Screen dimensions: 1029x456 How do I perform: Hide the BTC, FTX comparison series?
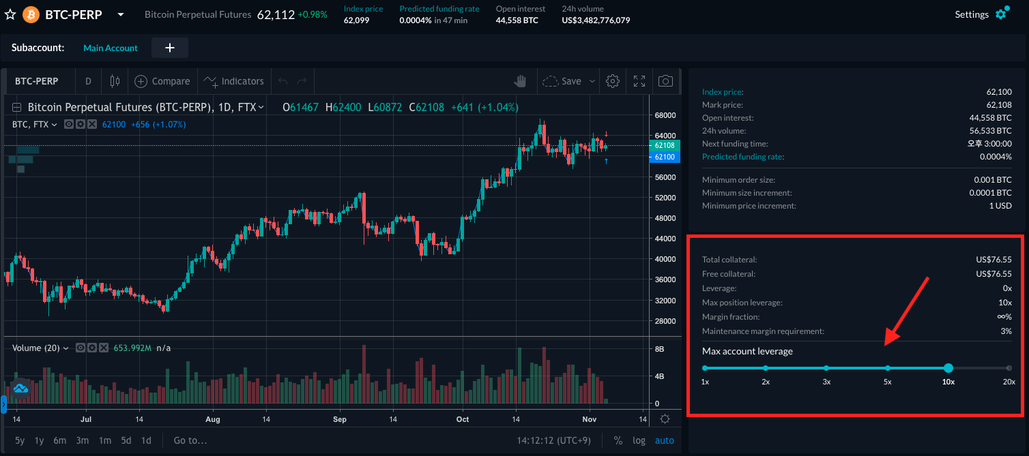(x=68, y=125)
